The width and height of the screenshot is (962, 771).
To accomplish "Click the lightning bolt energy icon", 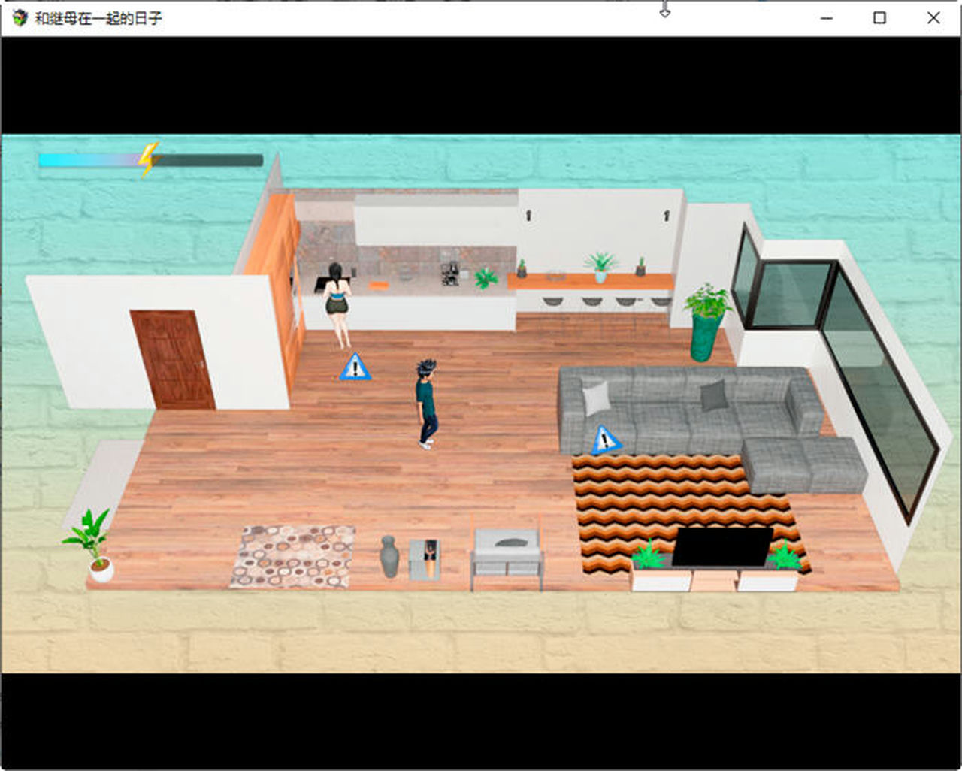I will [x=148, y=159].
